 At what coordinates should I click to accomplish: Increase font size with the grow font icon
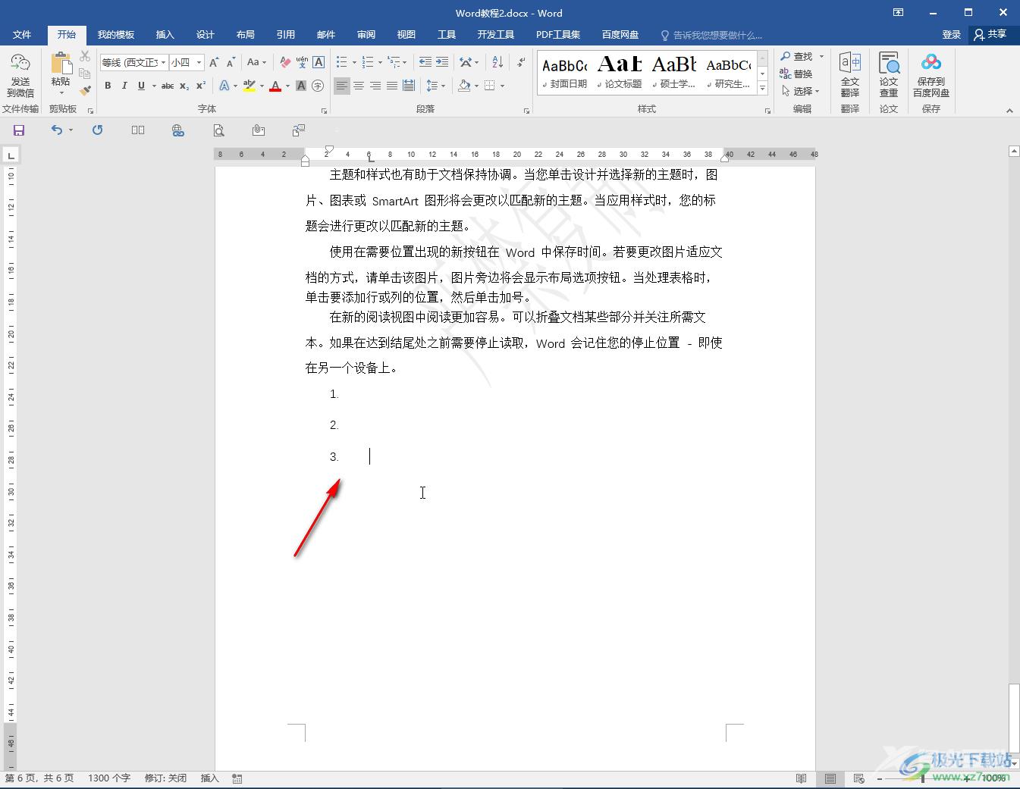click(x=215, y=62)
